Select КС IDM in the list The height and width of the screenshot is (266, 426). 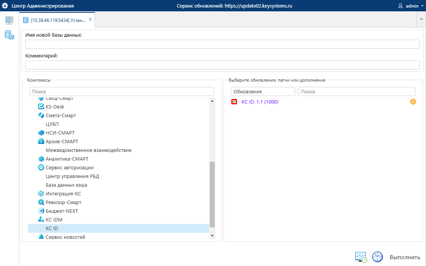click(54, 220)
